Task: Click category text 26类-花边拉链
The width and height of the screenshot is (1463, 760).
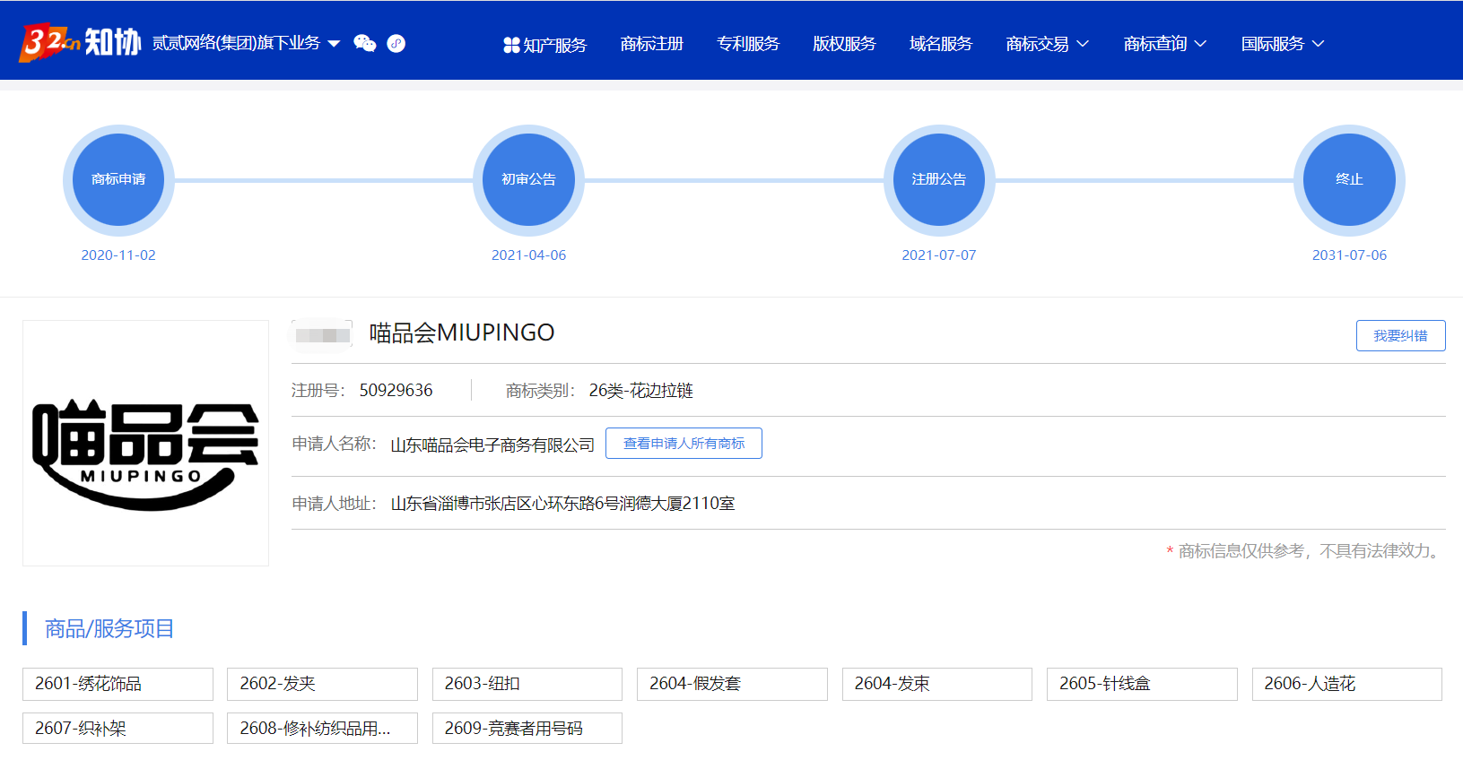Action: coord(640,390)
